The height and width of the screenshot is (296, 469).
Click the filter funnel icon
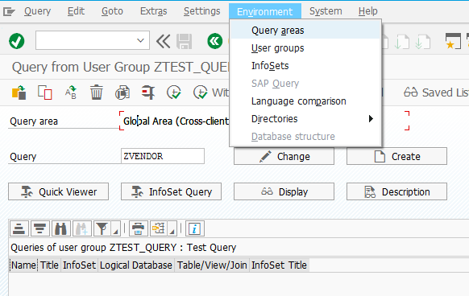click(x=102, y=228)
